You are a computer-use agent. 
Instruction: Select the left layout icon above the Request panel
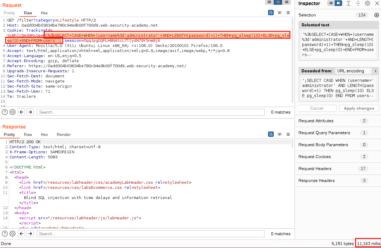click(270, 2)
